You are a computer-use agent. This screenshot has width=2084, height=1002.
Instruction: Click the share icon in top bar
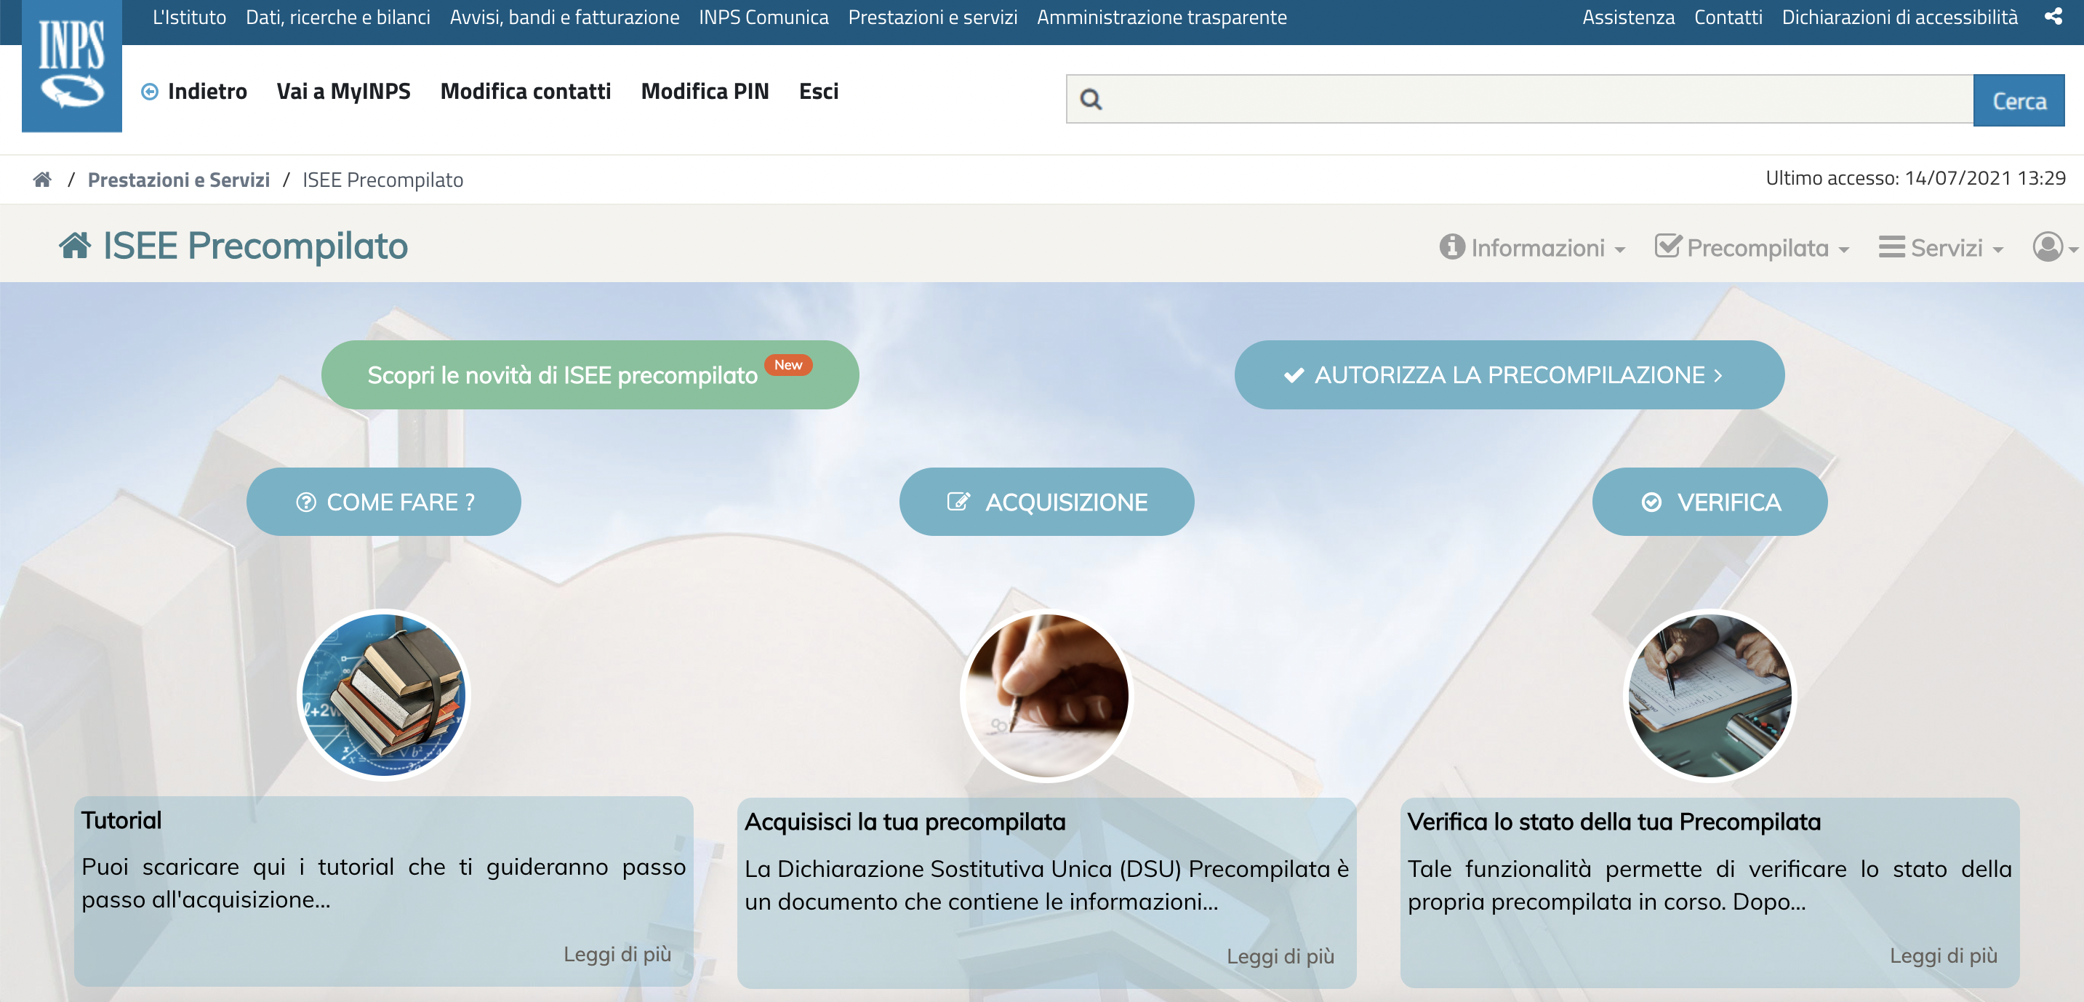[2053, 16]
